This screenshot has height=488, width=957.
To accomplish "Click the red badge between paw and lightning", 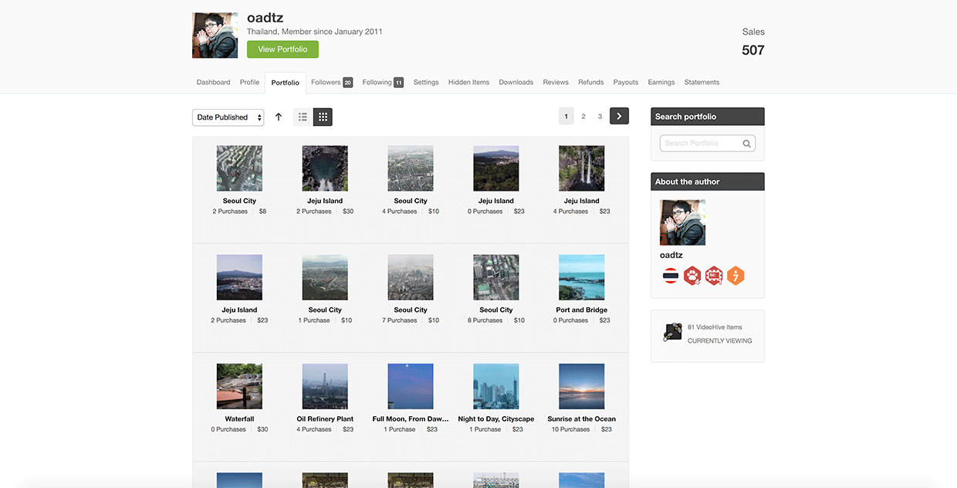I will pyautogui.click(x=714, y=276).
